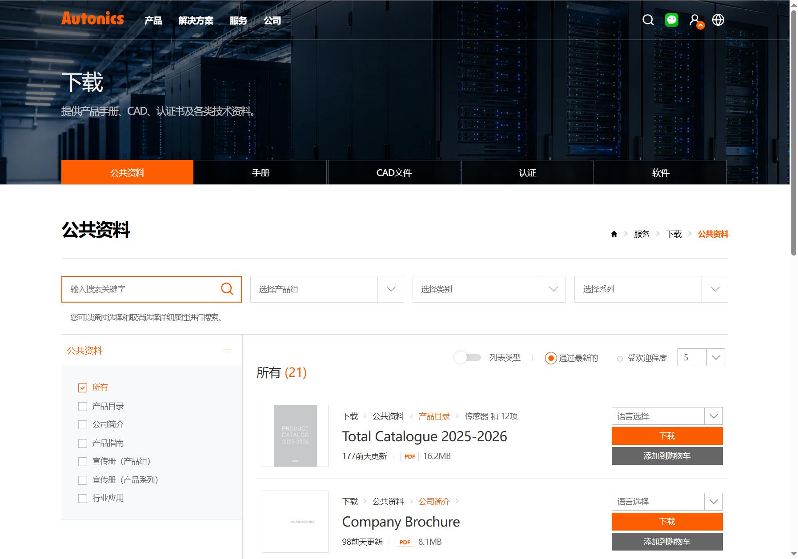
Task: Click the 服务 breadcrumb link
Action: click(x=642, y=234)
